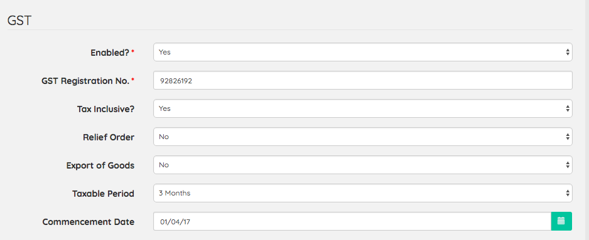This screenshot has height=240, width=589.
Task: Click the Taxable Period label
Action: 104,194
